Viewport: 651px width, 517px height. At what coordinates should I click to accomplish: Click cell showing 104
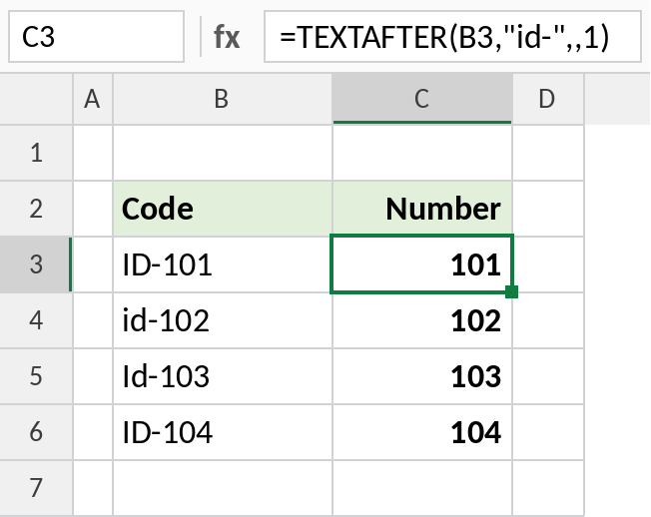[422, 432]
